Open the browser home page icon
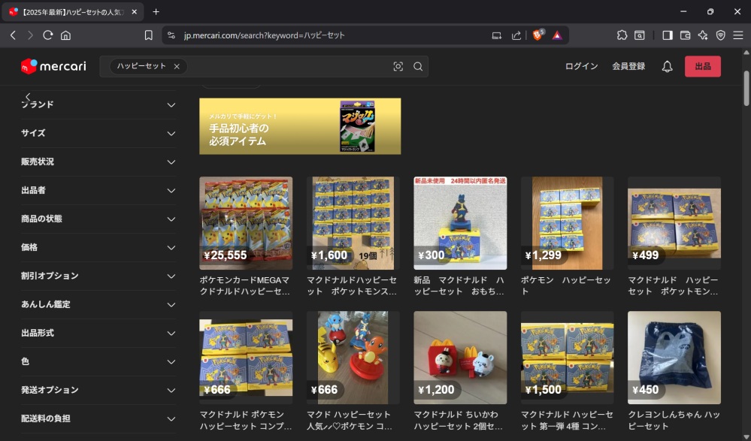 (x=65, y=35)
